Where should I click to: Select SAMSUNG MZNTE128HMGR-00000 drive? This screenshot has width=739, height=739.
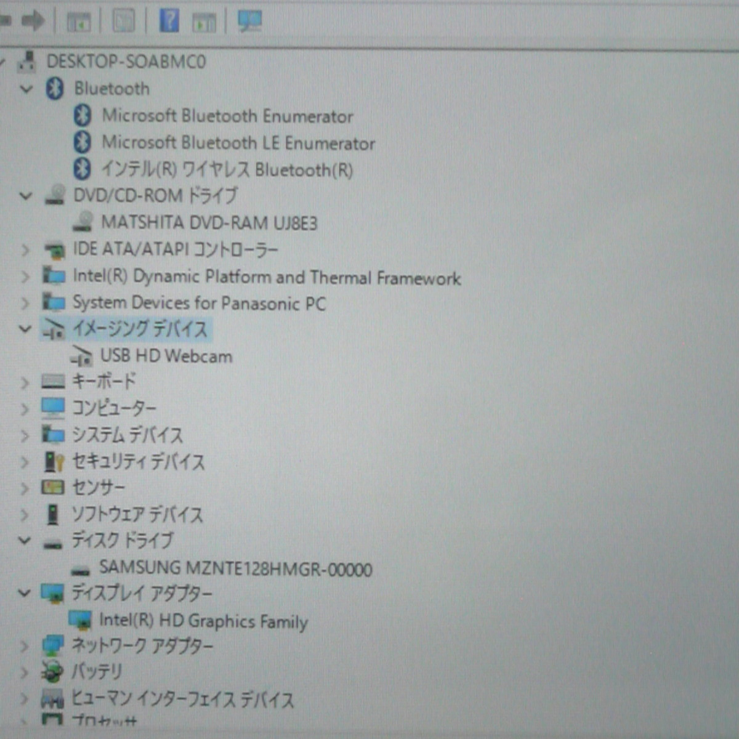[x=235, y=568]
